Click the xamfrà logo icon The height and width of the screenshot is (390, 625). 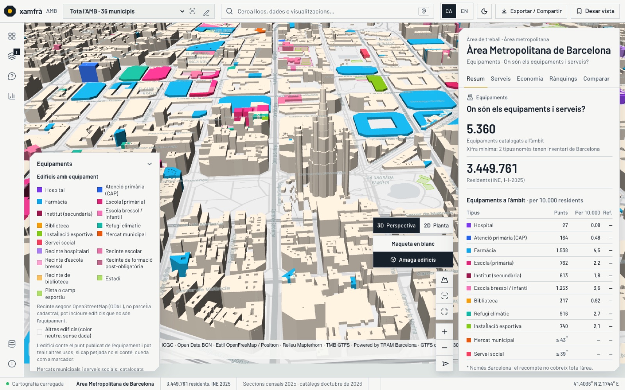10,11
